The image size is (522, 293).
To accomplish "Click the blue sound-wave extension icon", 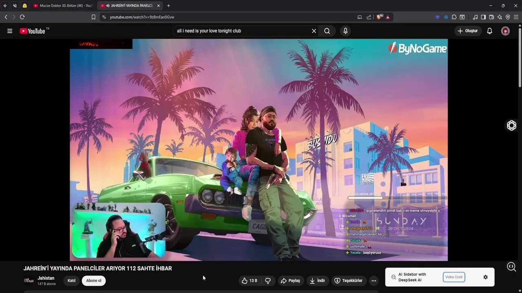I will point(446,17).
